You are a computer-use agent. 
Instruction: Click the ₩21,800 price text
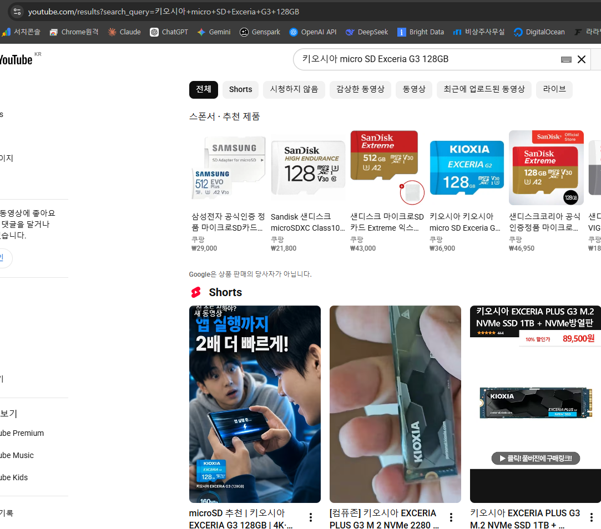point(284,248)
